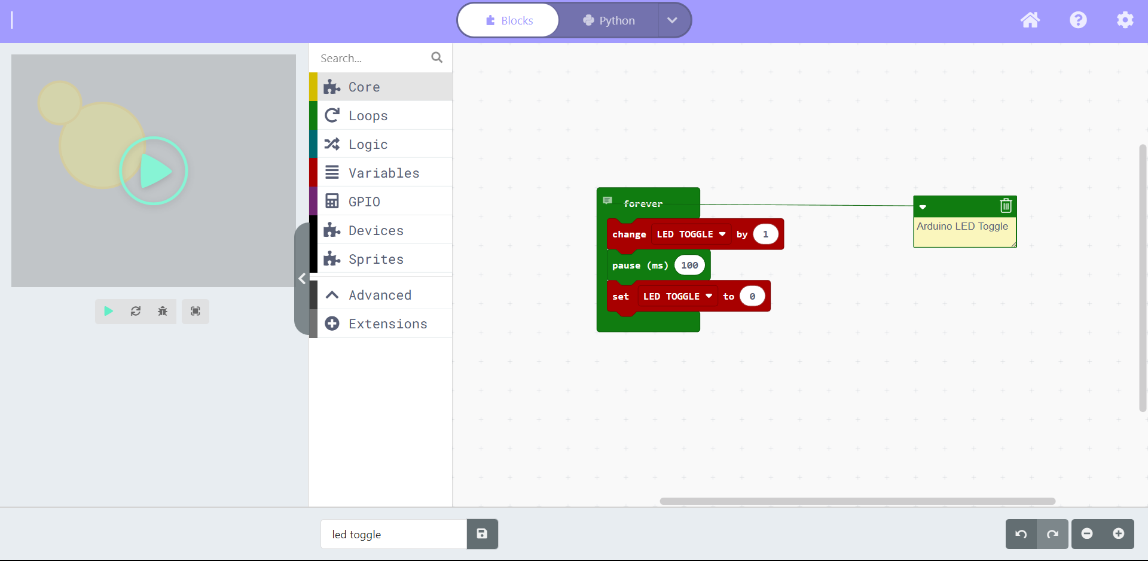Undo the last workspace action
Screen dimensions: 1148x561
click(1021, 534)
